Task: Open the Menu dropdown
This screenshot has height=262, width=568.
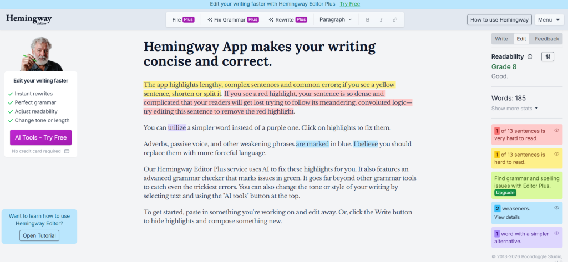Action: pos(549,20)
